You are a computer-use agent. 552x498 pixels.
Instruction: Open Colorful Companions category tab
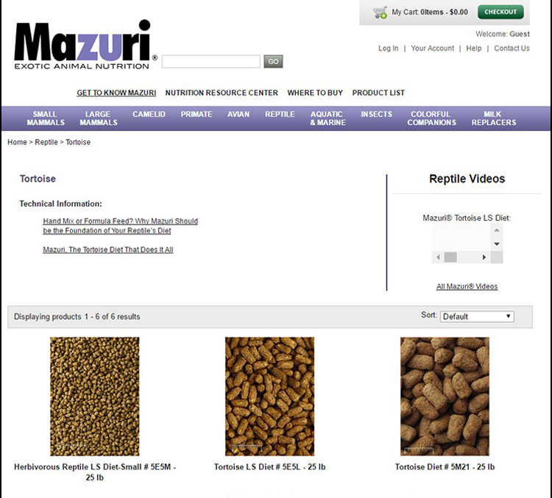point(431,118)
